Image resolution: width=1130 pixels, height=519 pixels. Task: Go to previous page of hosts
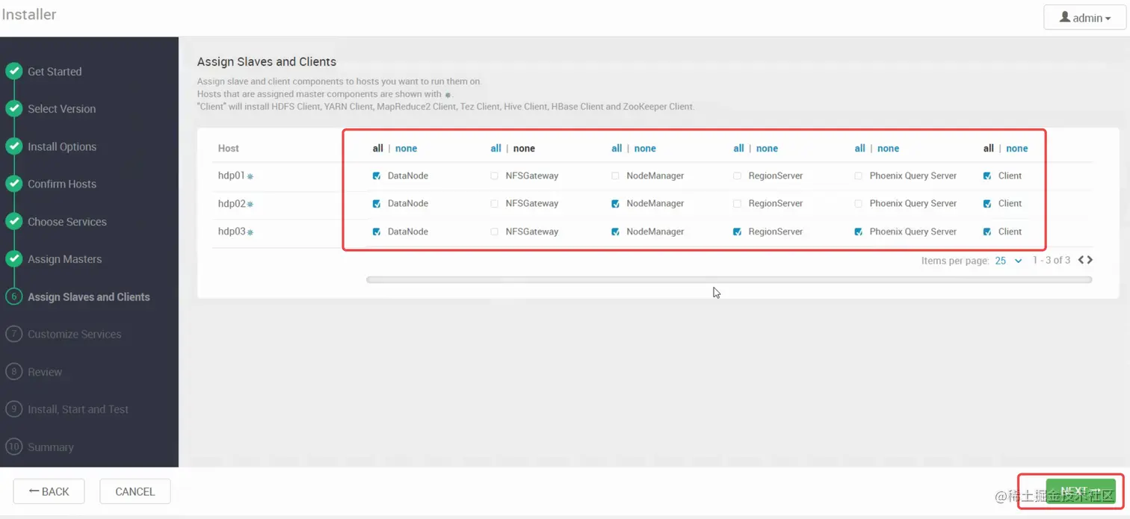[x=1081, y=260]
